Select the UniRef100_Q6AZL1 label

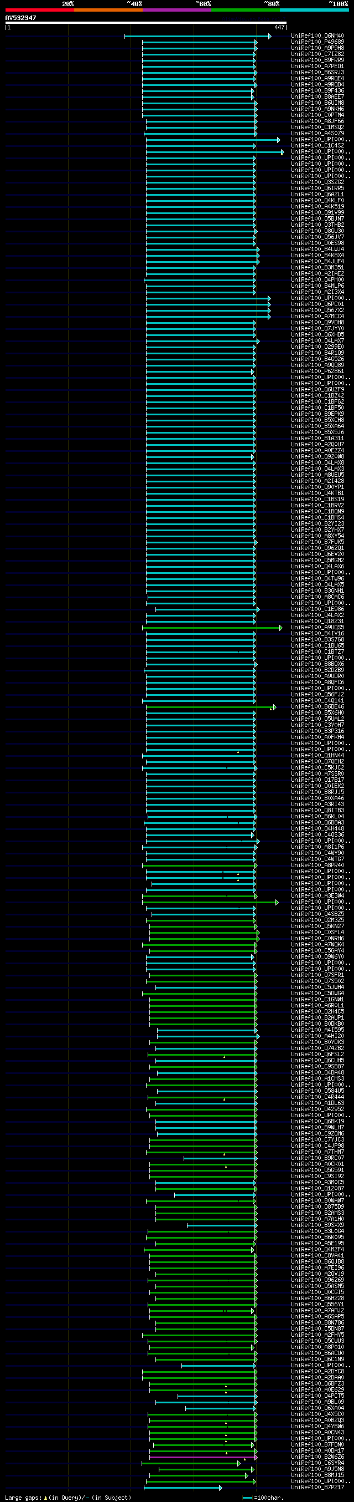tap(317, 195)
